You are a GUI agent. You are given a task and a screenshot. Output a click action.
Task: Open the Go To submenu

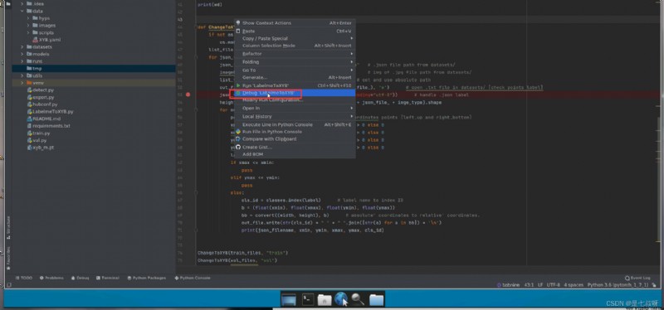295,70
